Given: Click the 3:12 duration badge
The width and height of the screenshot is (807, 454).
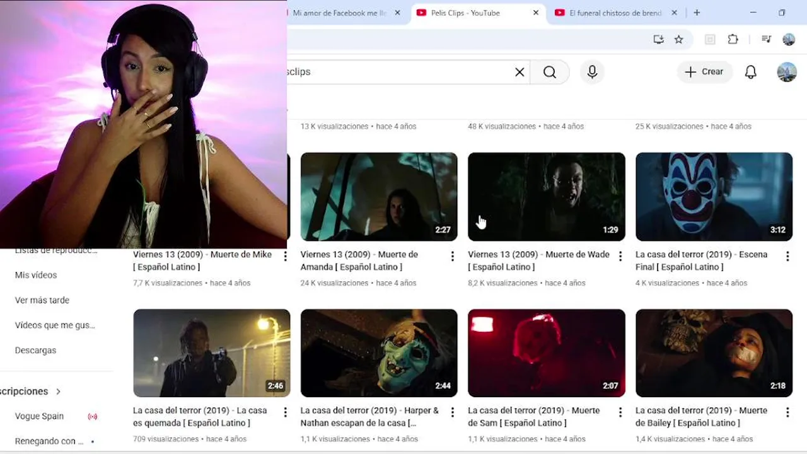Looking at the screenshot, I should [778, 230].
